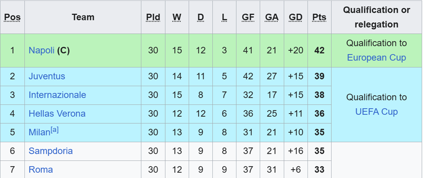Open the Napoli team link
Screen dimensions: 424x178
click(x=42, y=50)
